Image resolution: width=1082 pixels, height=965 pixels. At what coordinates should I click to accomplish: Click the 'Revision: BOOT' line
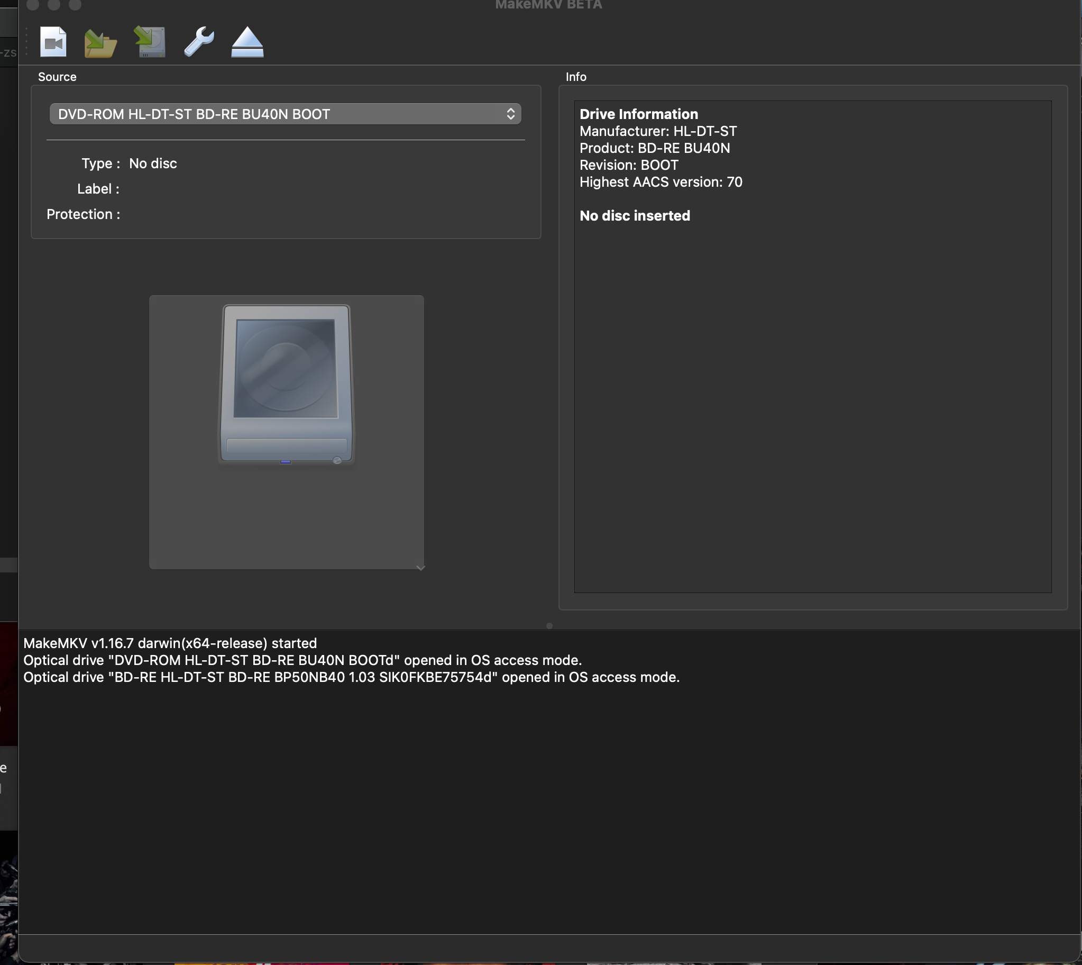628,165
